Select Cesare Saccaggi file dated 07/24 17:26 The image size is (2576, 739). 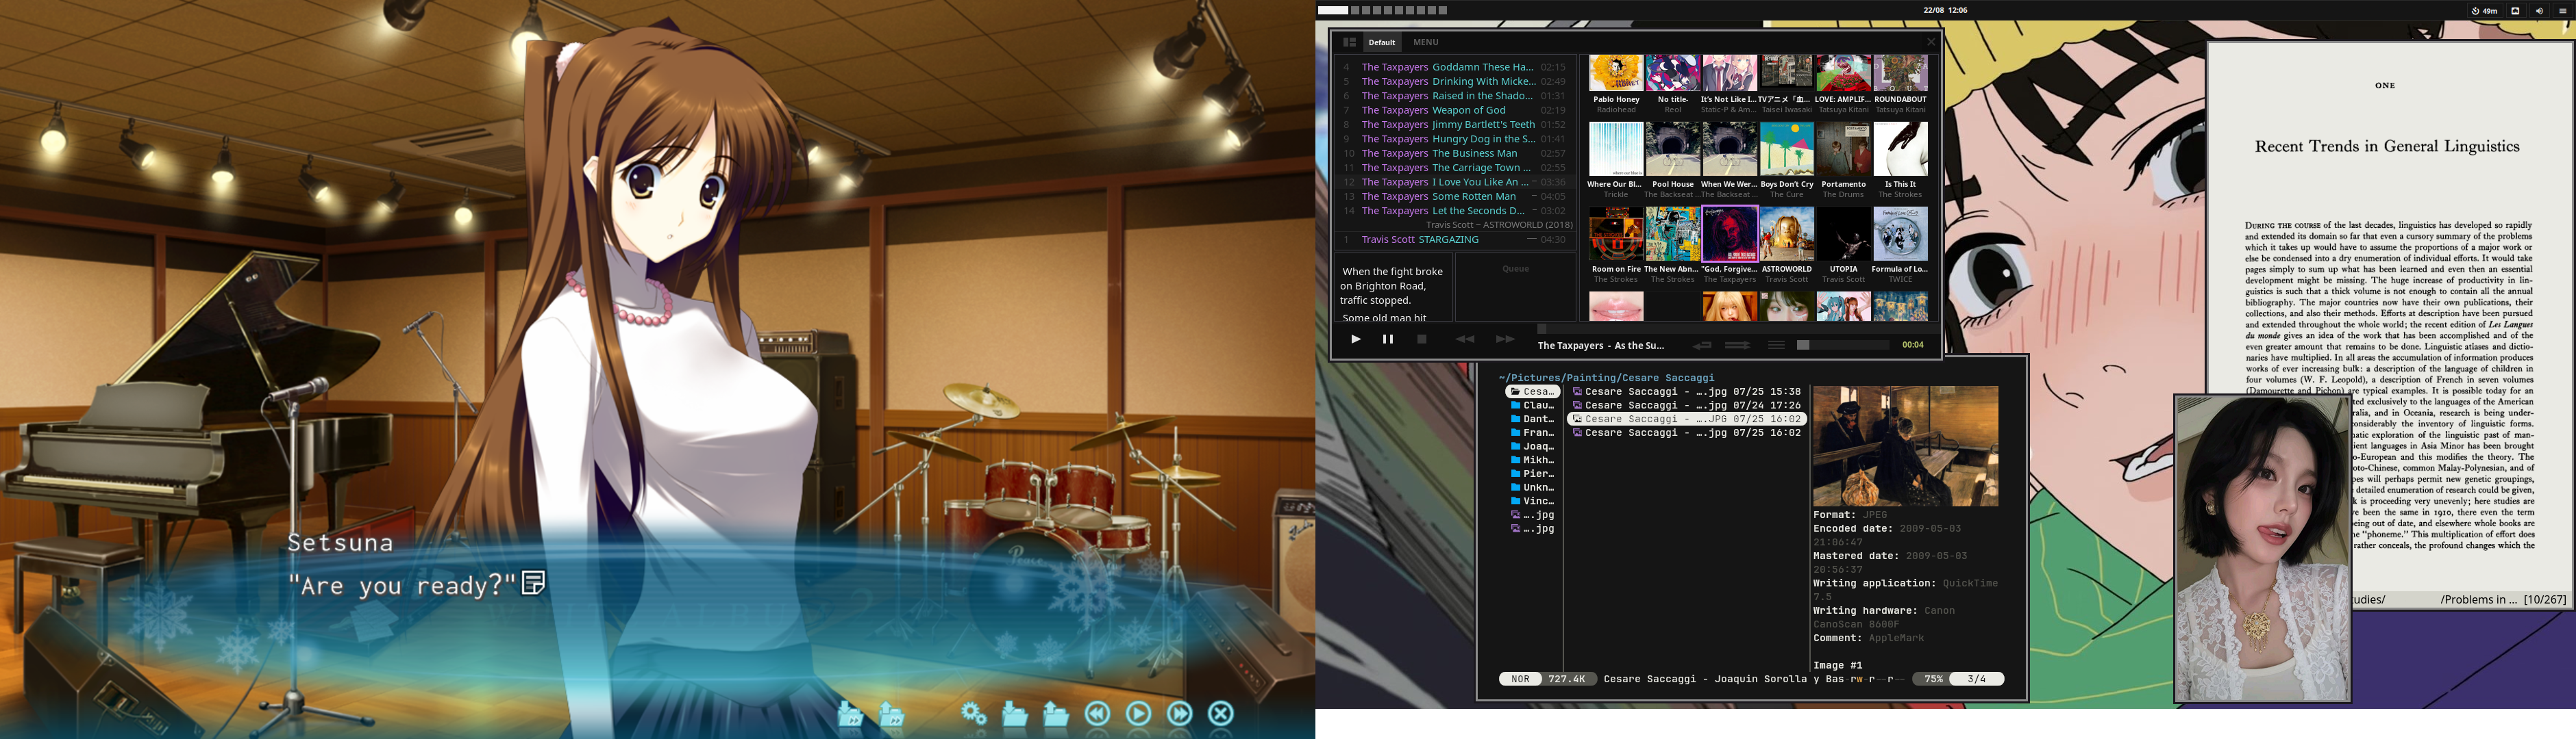tap(1687, 406)
